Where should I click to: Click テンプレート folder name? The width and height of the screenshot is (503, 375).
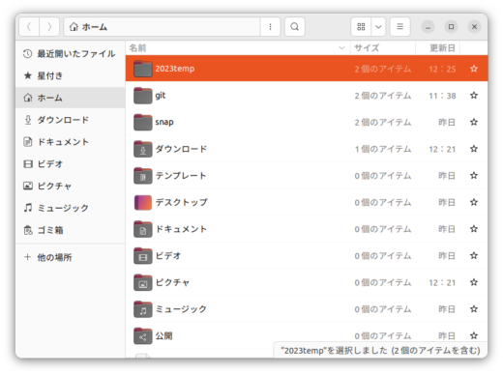coord(181,175)
